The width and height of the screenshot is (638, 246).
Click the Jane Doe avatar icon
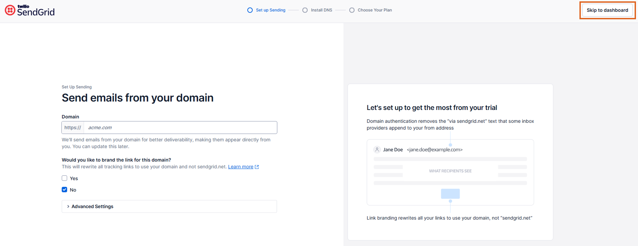click(x=377, y=150)
